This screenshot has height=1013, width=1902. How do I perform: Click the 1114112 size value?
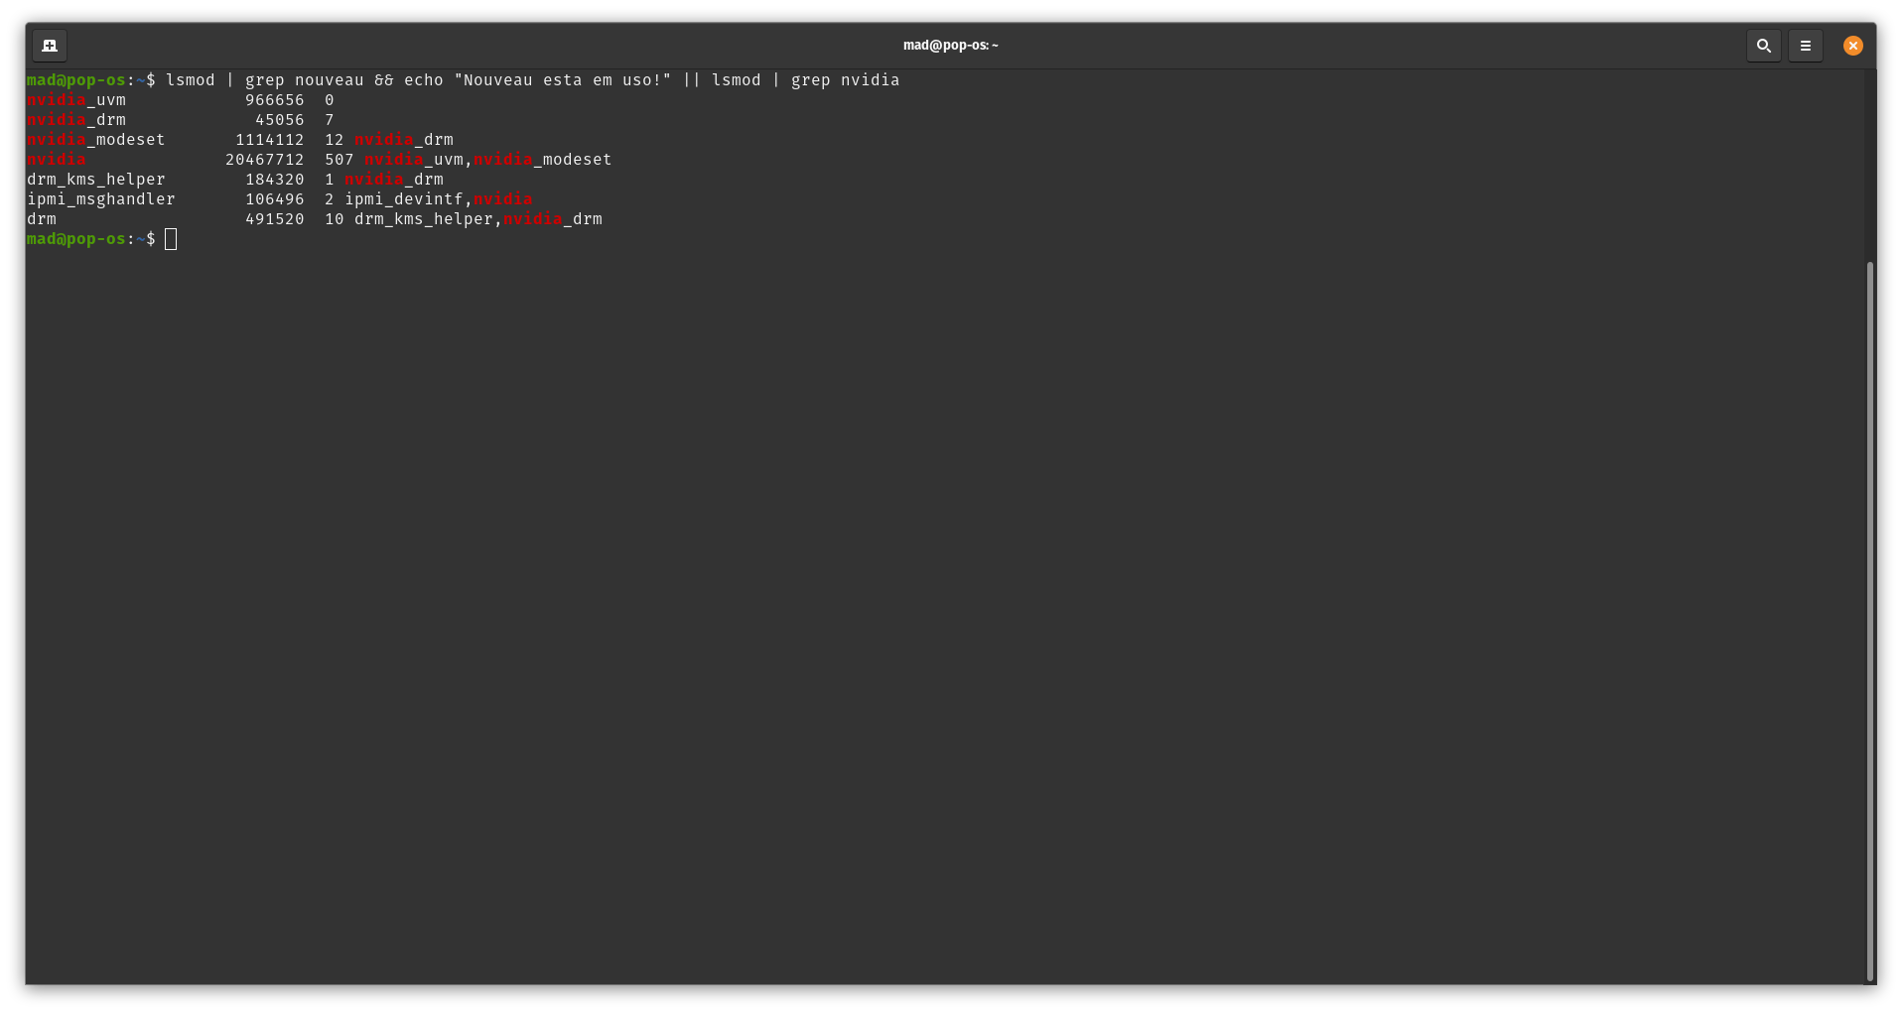(270, 140)
